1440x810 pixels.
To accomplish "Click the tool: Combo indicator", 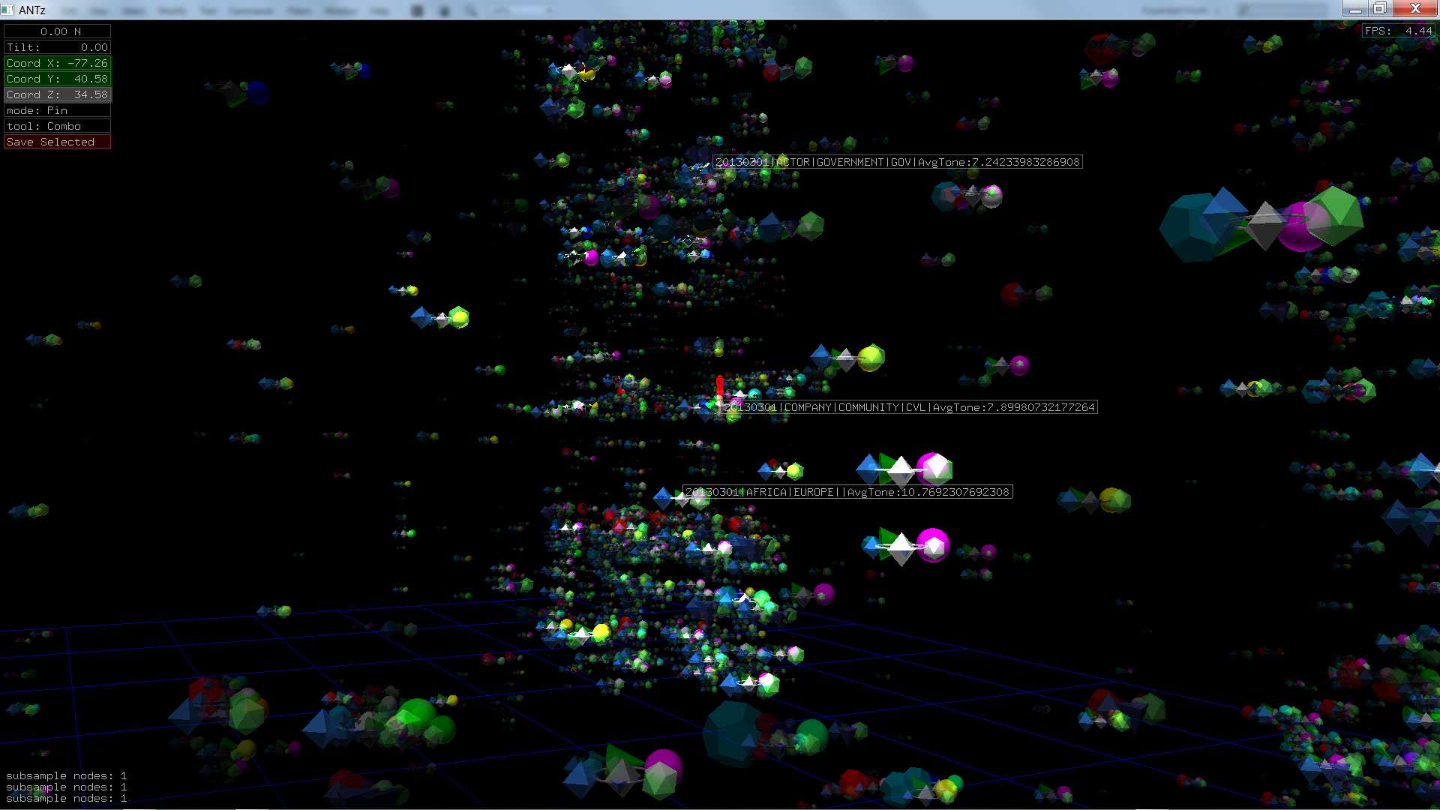I will (57, 126).
